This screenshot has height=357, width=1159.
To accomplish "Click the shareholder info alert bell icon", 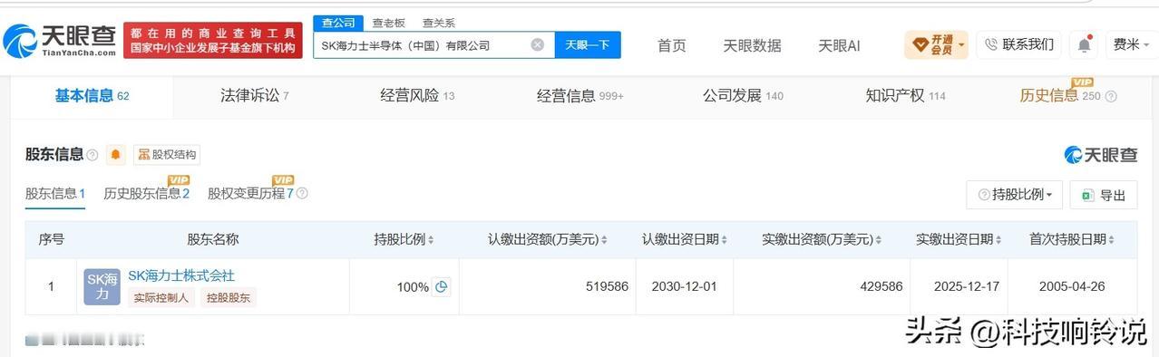I will coord(116,155).
